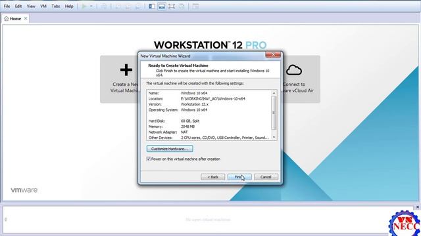Click the settings list scroll down arrow
Viewport: 421px width, 236px height.
274,137
